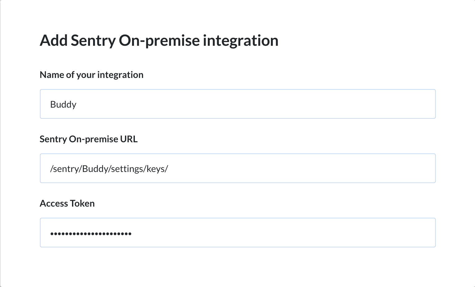This screenshot has height=287, width=475.
Task: Click the 'Name of your integration' label
Action: pos(91,75)
